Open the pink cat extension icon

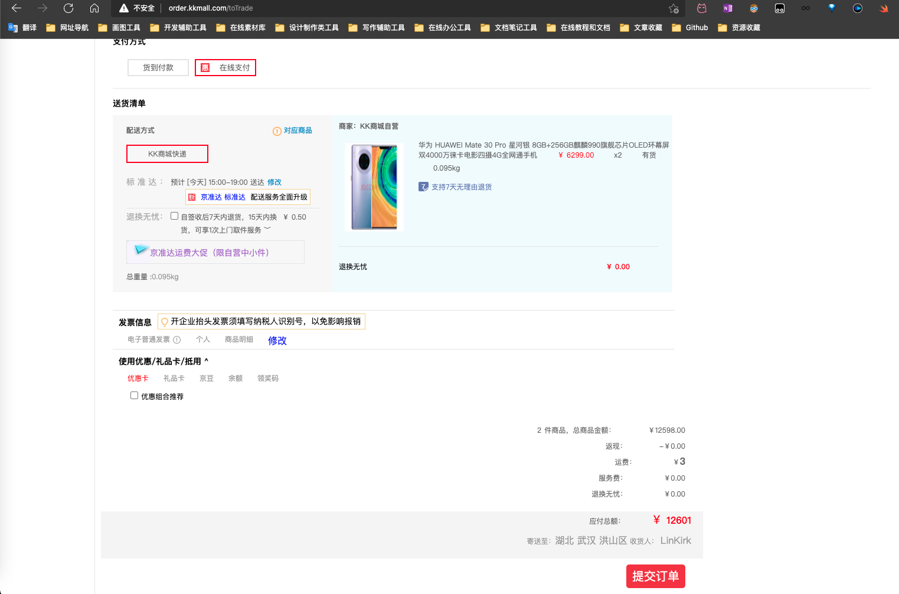(702, 8)
